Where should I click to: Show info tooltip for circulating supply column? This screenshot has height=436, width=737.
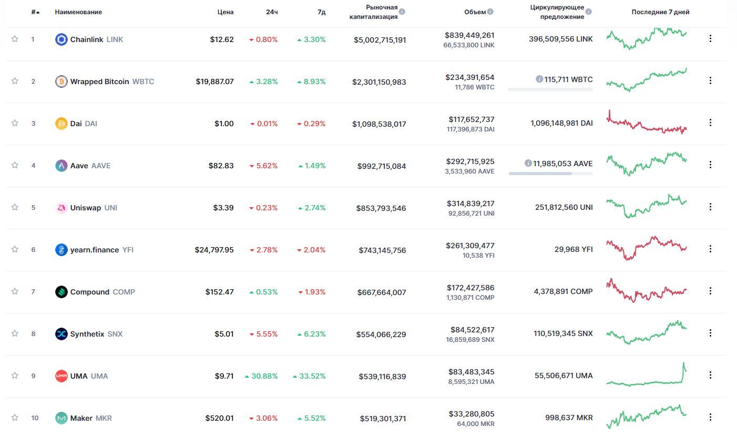click(589, 12)
